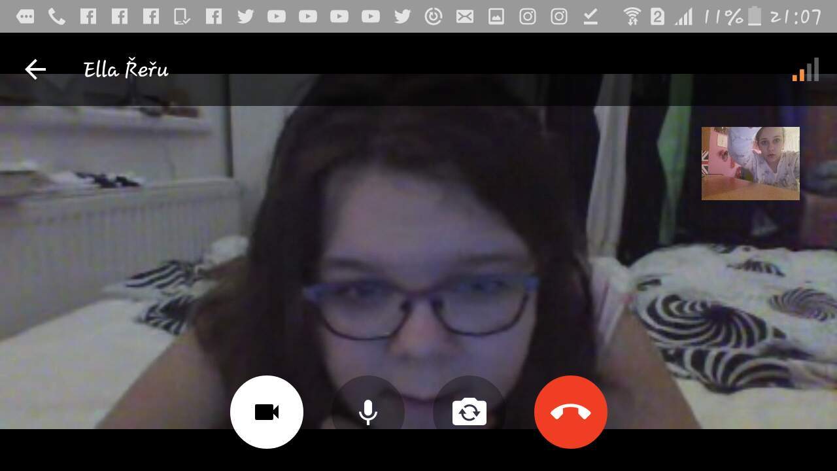837x471 pixels.
Task: Tap the battery icon in status bar
Action: [x=755, y=16]
